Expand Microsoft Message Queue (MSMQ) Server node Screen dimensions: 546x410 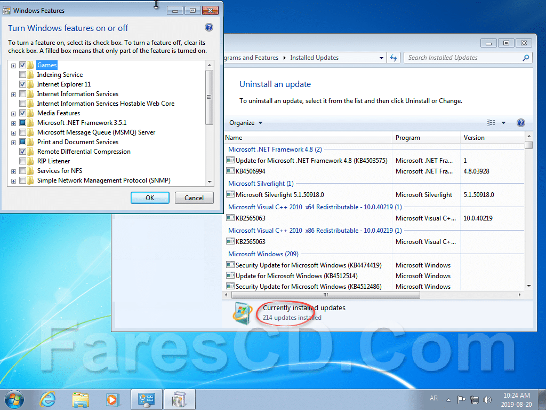(x=13, y=133)
